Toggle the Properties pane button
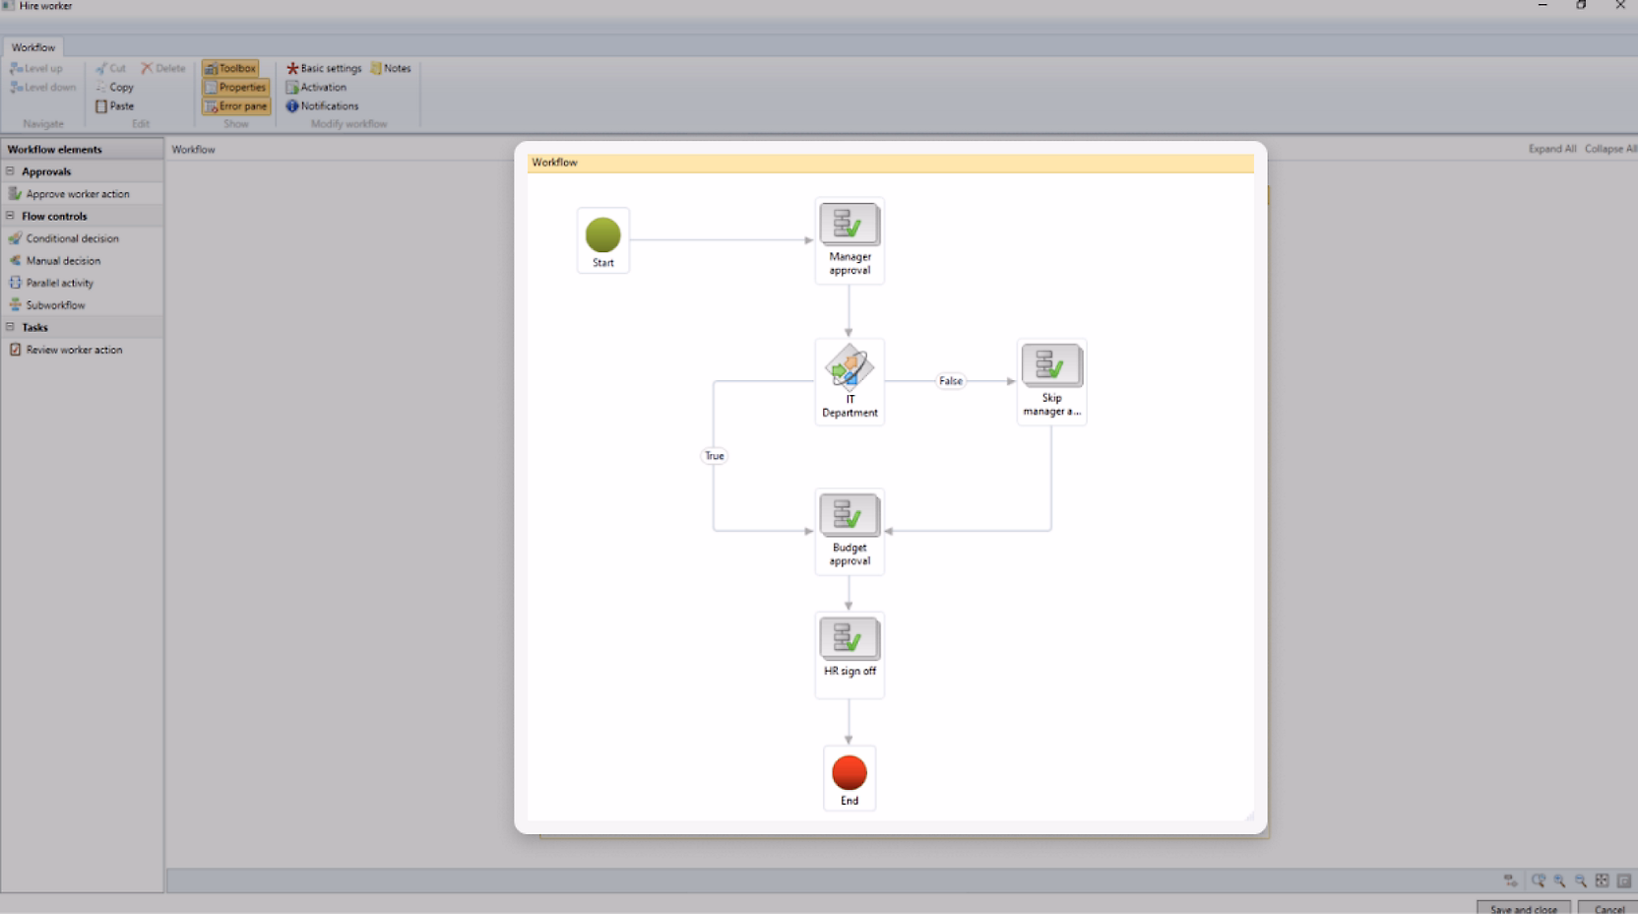Viewport: 1638px width, 914px height. pos(236,88)
